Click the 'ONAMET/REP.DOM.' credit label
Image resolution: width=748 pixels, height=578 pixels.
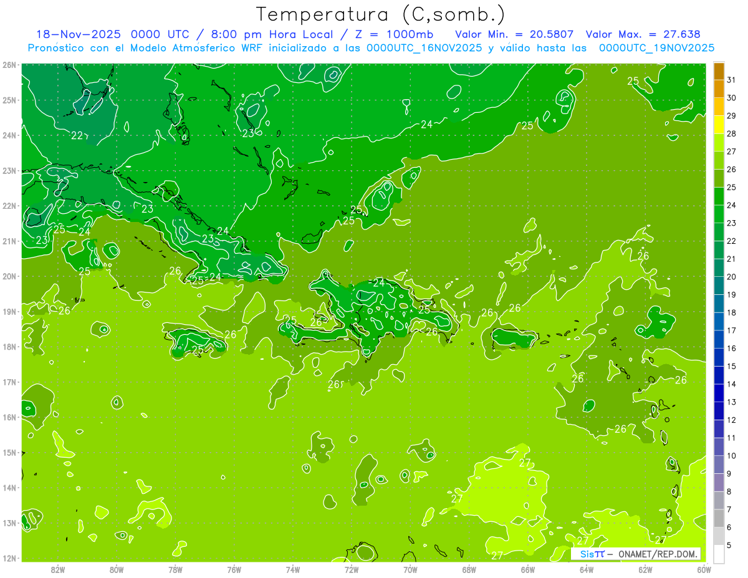[657, 554]
